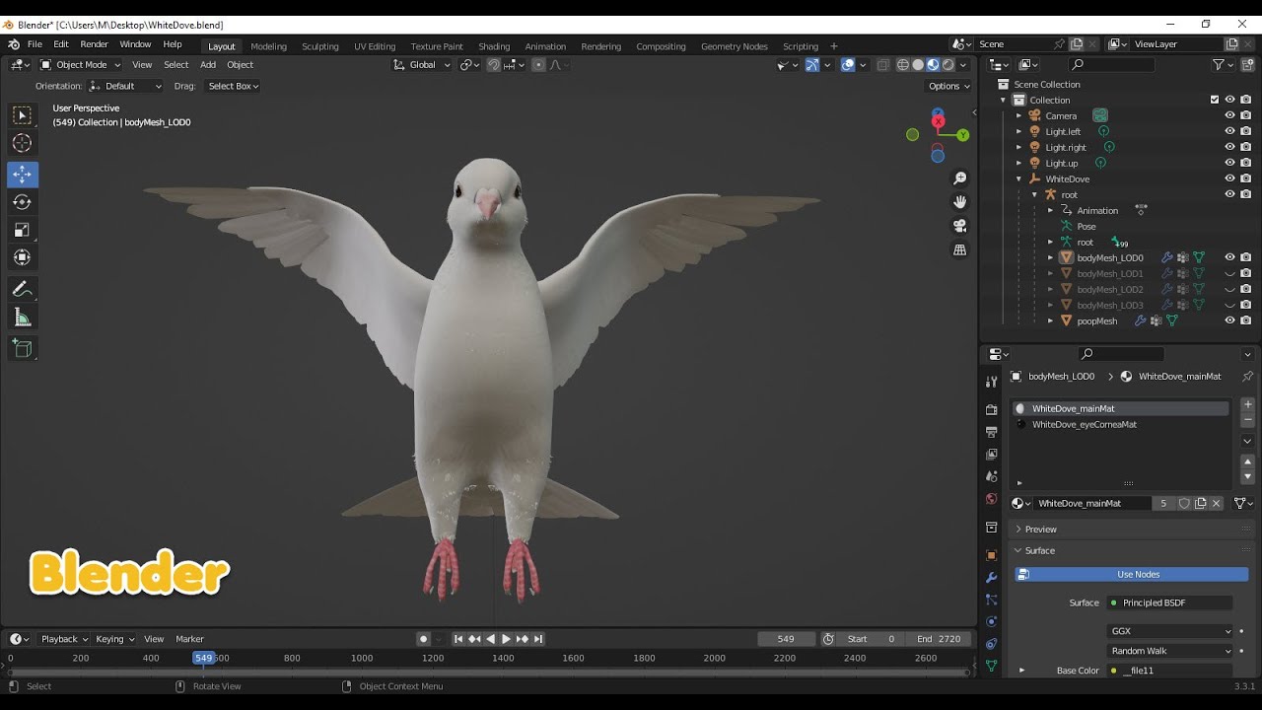Toggle visibility of Light.left
1262x710 pixels.
(1229, 131)
